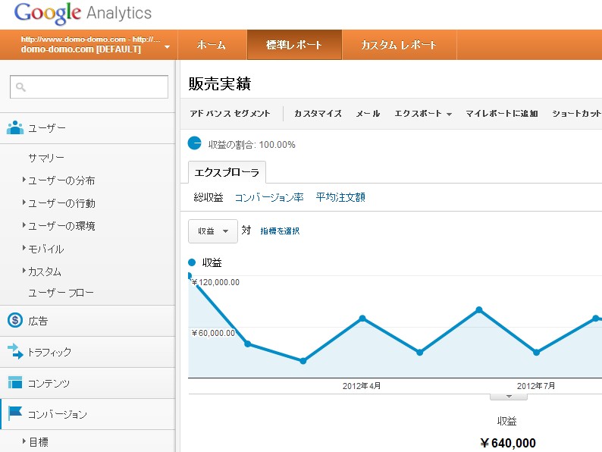
Task: Switch to コンバージョン率 view
Action: [269, 197]
